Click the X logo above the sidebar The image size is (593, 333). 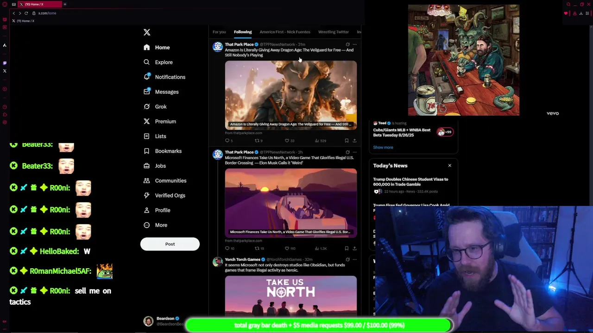tap(147, 32)
